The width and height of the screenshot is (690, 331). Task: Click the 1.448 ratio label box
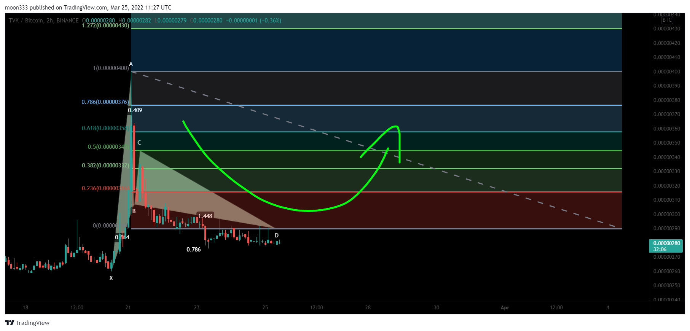pos(205,216)
